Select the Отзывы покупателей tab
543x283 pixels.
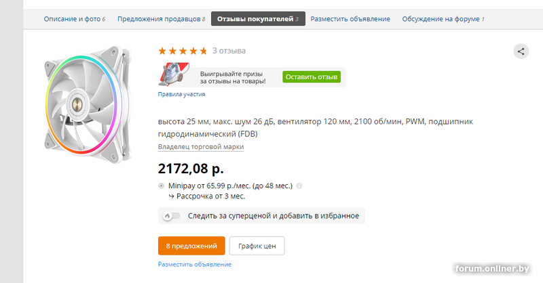coord(258,19)
